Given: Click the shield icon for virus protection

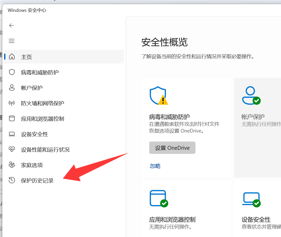Looking at the screenshot, I should click(x=12, y=72).
